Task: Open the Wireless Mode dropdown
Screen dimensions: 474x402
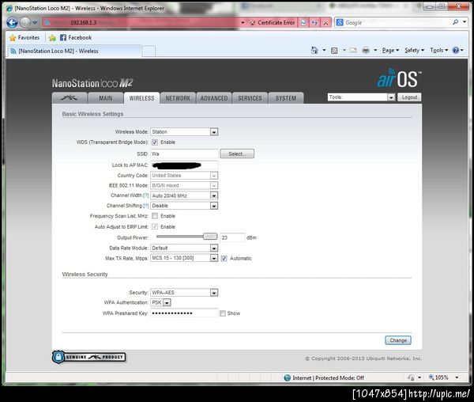Action: (184, 131)
